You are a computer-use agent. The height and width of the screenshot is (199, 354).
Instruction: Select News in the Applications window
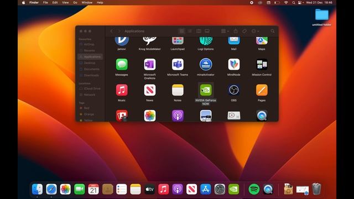click(150, 90)
